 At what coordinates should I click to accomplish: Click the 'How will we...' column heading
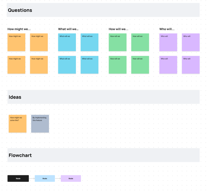118,29
